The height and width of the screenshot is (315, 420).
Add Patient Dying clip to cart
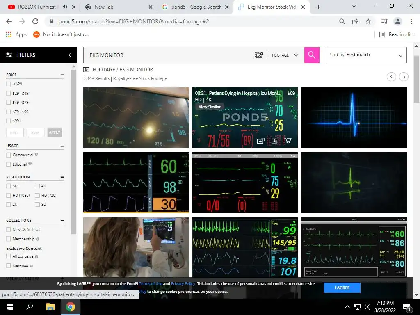288,141
